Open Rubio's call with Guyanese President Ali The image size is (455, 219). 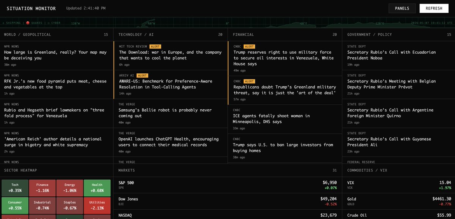[x=399, y=142]
